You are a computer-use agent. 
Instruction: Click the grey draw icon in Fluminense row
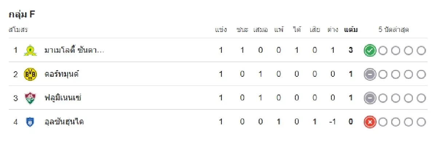370,98
